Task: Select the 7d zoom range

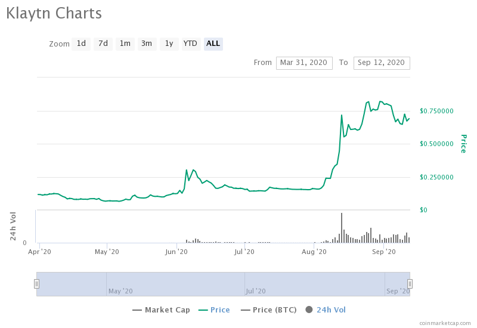Action: pos(103,44)
